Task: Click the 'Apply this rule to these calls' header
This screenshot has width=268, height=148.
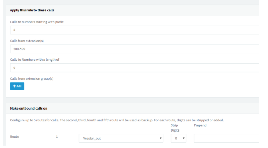Action: click(x=32, y=10)
